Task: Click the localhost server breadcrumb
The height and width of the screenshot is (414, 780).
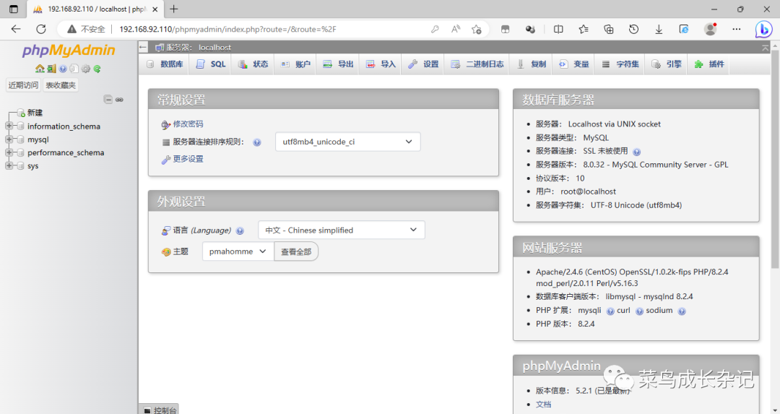Action: pos(214,47)
